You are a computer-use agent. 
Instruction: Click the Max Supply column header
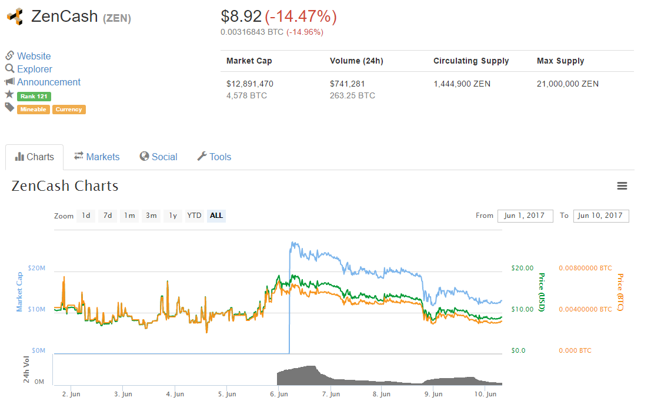[x=560, y=61]
